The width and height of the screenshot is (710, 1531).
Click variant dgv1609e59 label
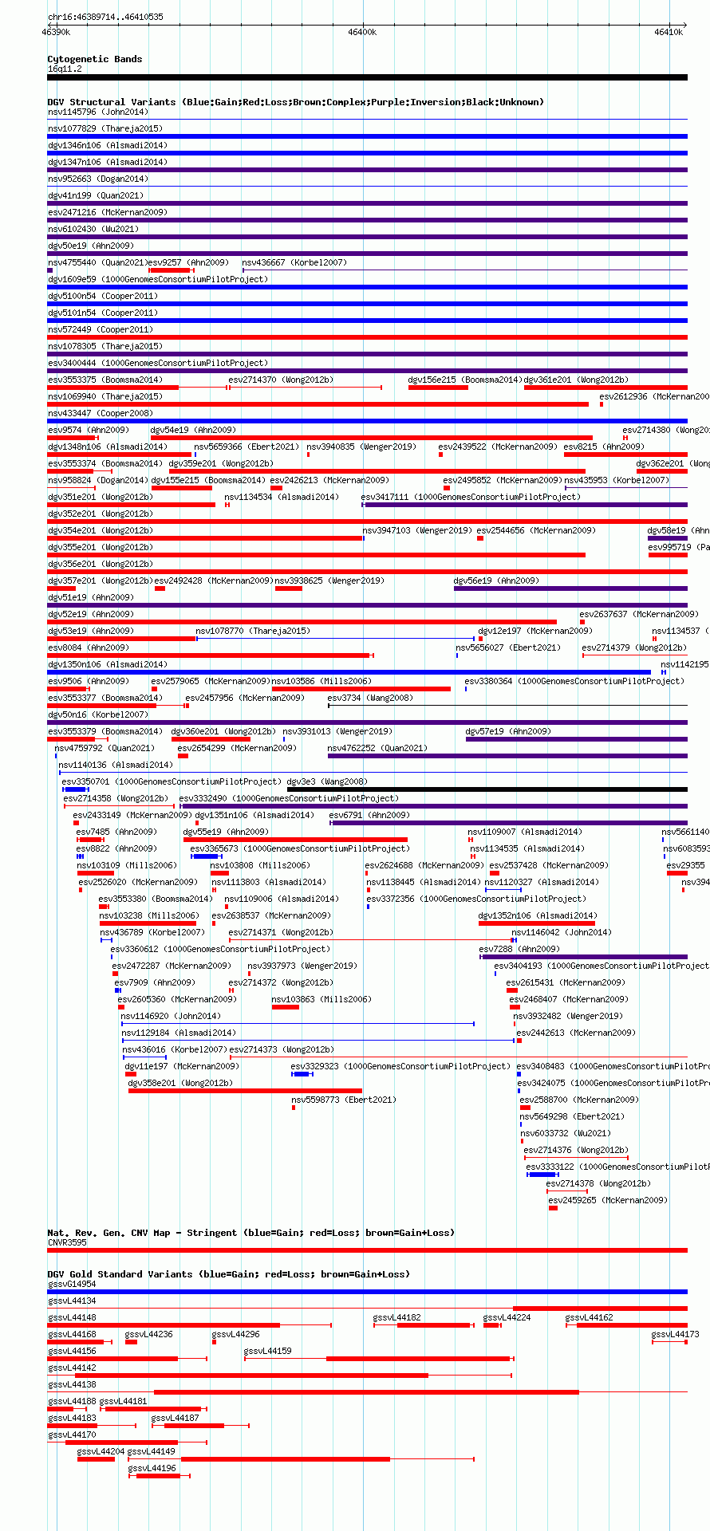pyautogui.click(x=158, y=279)
